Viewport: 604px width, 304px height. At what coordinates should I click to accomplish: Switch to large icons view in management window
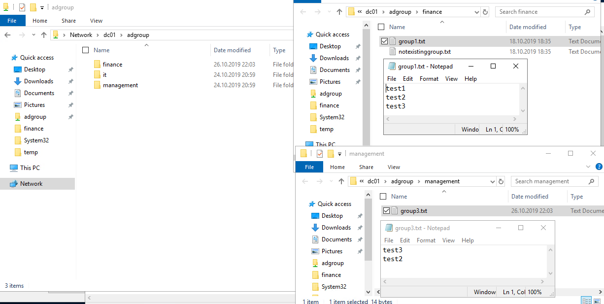tap(598, 301)
